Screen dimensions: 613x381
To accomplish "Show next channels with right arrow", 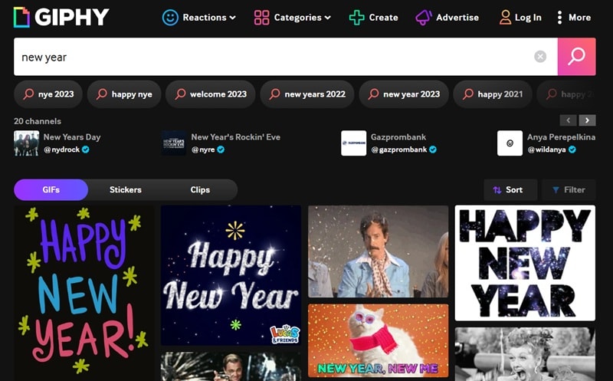I will pyautogui.click(x=587, y=120).
